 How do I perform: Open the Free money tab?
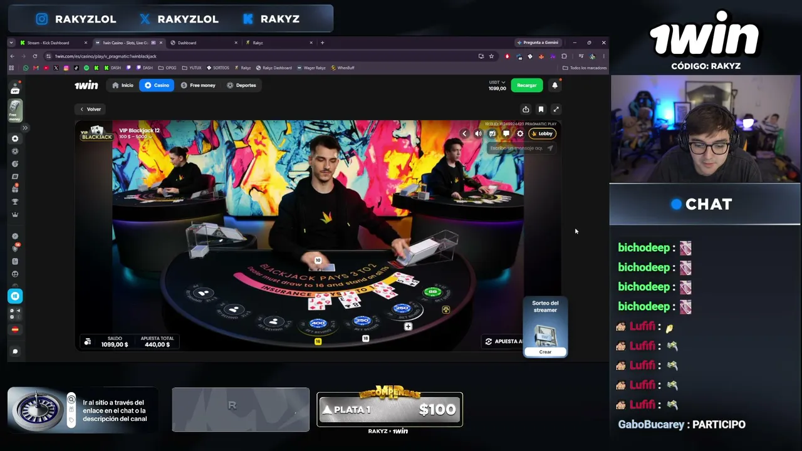(198, 85)
